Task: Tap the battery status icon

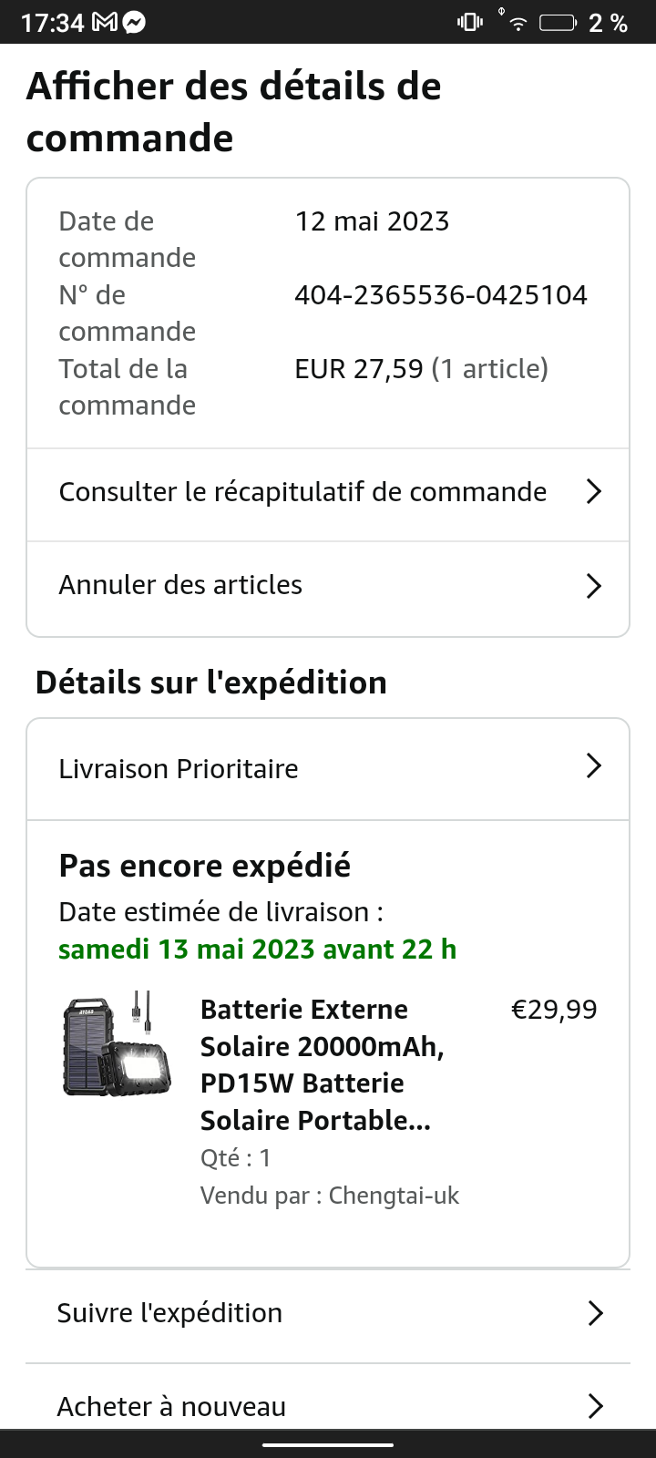Action: point(558,23)
